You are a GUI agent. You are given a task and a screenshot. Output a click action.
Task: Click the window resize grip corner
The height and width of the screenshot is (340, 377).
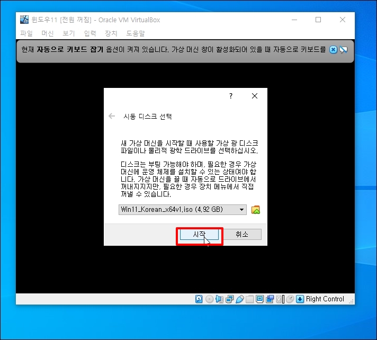pos(351,301)
